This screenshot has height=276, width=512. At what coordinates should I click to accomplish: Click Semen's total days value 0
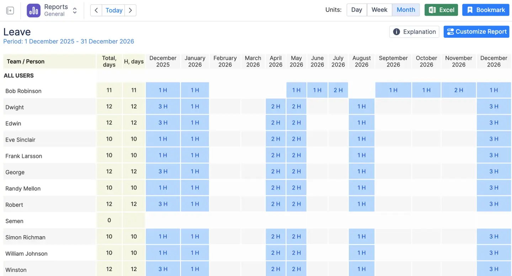109,220
